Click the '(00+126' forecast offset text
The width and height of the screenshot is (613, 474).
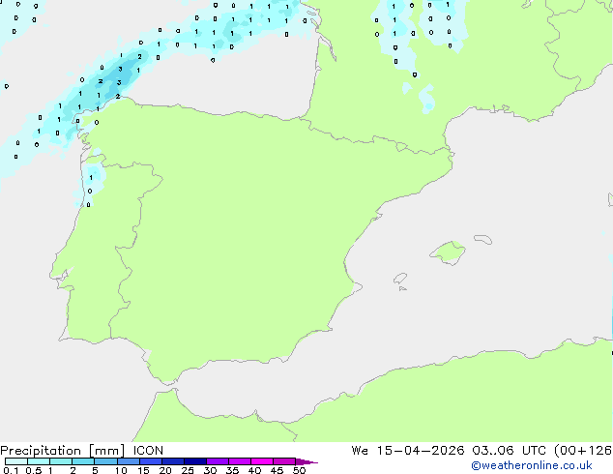[x=583, y=451]
